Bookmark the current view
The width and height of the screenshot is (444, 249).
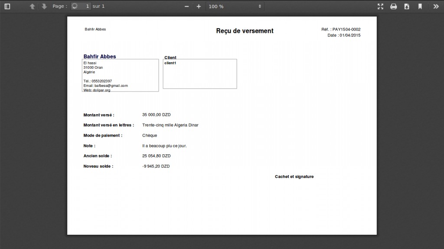click(420, 6)
